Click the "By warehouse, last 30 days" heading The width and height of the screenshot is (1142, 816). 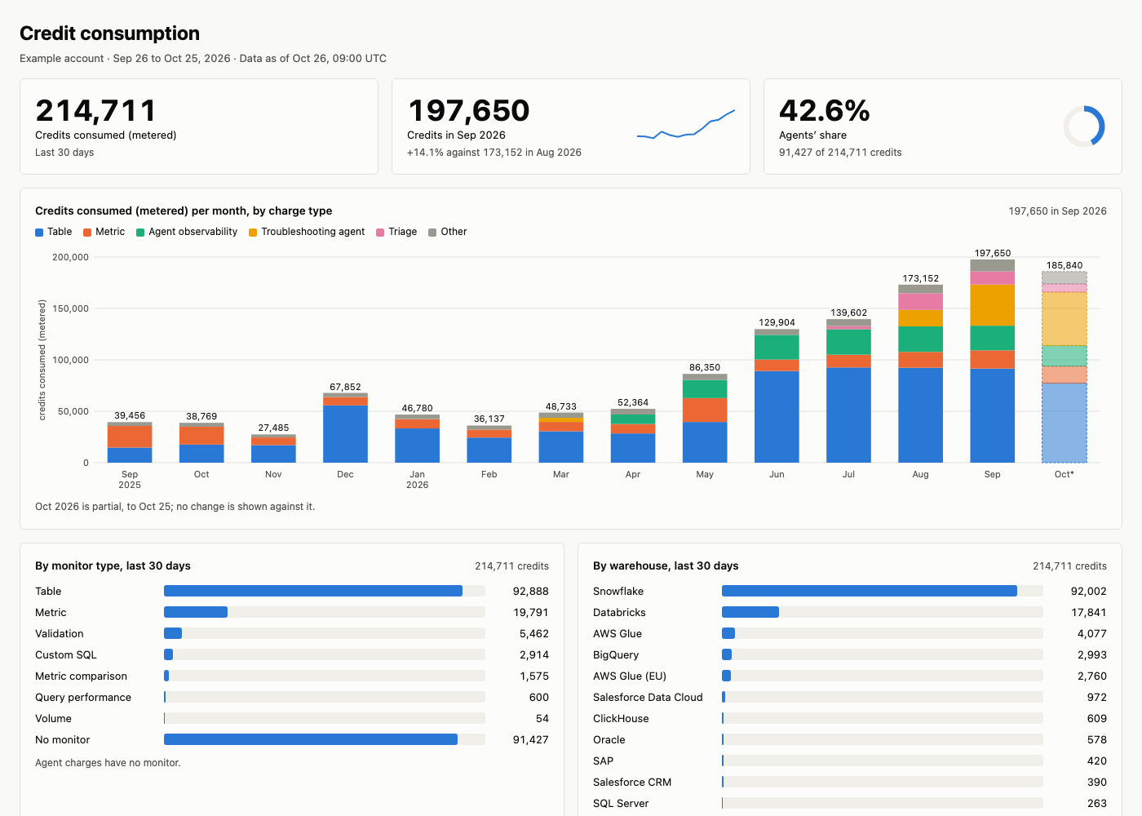666,566
